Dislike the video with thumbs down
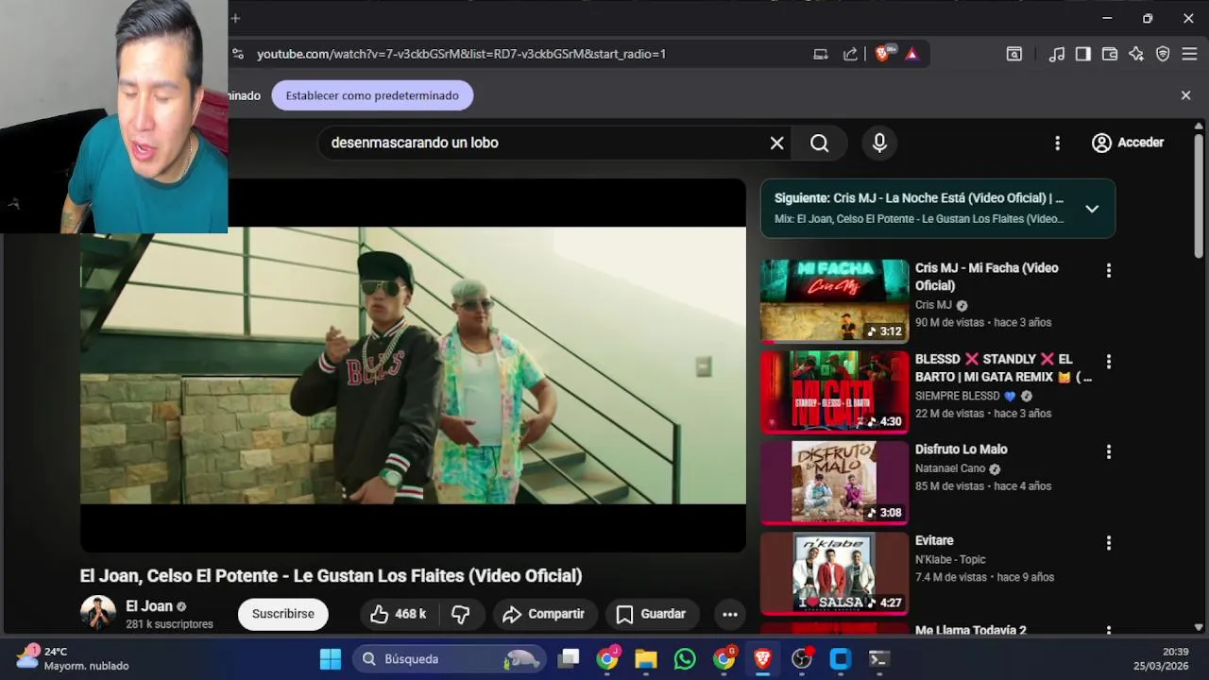The image size is (1209, 680). tap(461, 614)
